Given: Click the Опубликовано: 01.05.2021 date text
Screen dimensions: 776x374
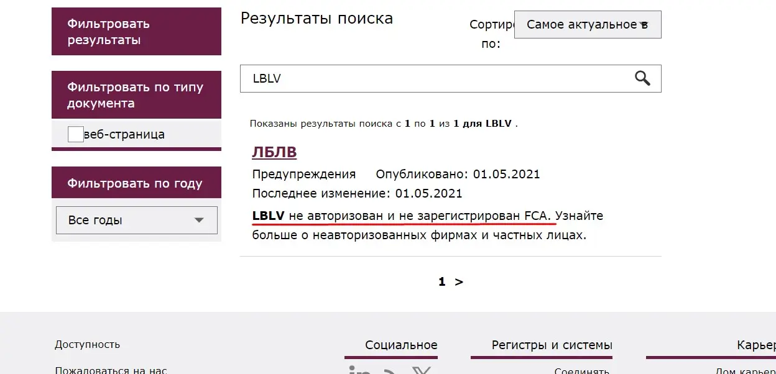Looking at the screenshot, I should pos(458,174).
